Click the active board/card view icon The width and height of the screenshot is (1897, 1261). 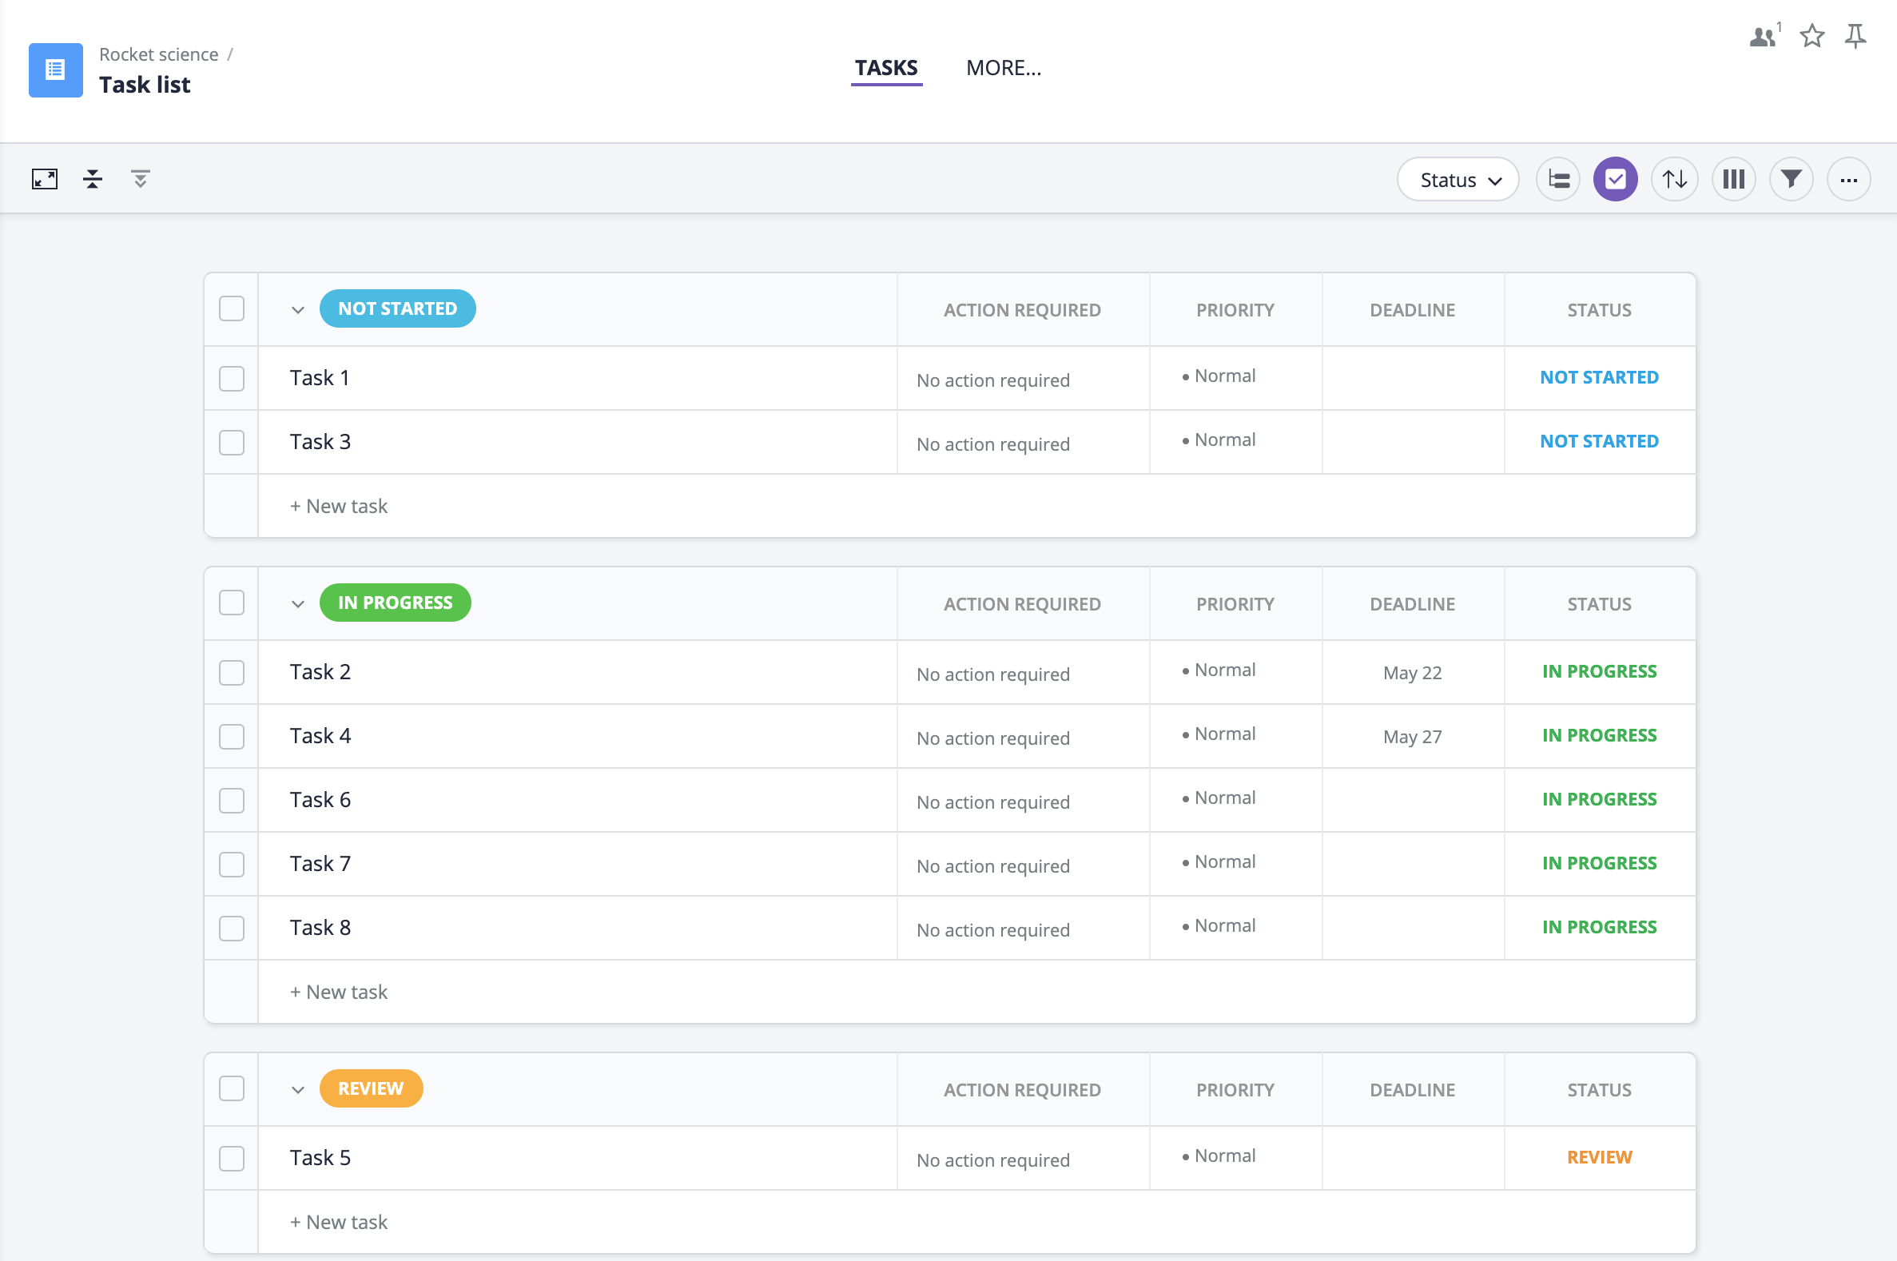click(x=1616, y=179)
